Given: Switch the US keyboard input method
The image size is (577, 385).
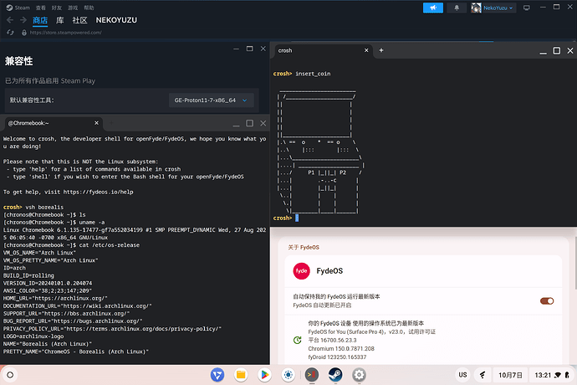Looking at the screenshot, I should 462,375.
